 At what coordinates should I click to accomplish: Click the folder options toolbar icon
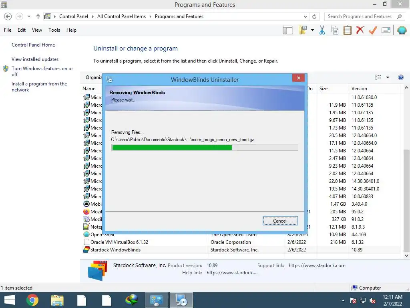pyautogui.click(x=303, y=30)
